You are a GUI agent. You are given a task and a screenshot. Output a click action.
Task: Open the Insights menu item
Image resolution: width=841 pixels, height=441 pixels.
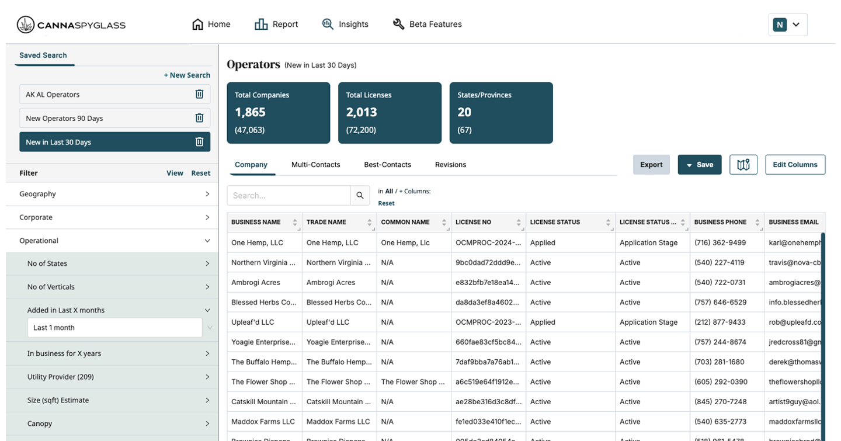(x=345, y=25)
